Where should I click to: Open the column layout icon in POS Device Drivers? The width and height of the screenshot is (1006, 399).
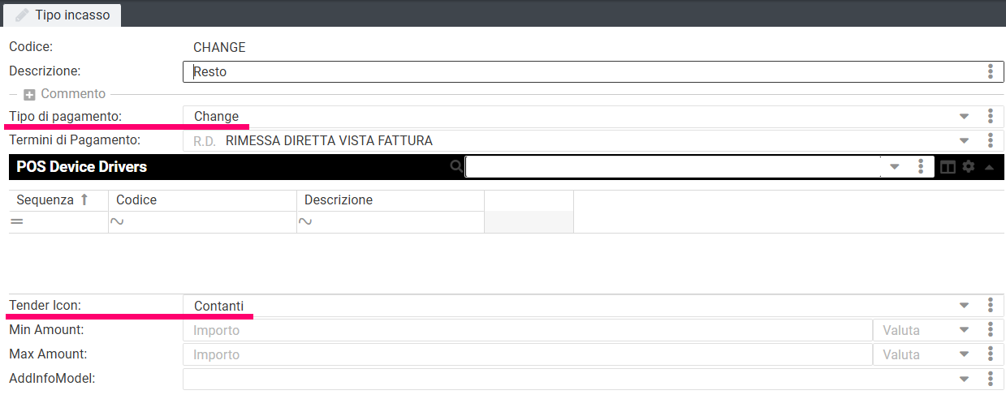pos(948,167)
